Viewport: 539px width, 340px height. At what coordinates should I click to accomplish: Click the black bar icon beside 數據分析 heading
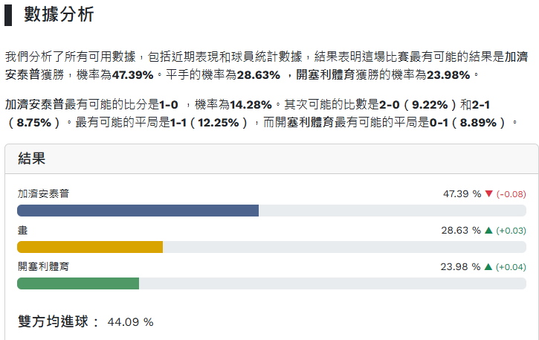[8, 14]
